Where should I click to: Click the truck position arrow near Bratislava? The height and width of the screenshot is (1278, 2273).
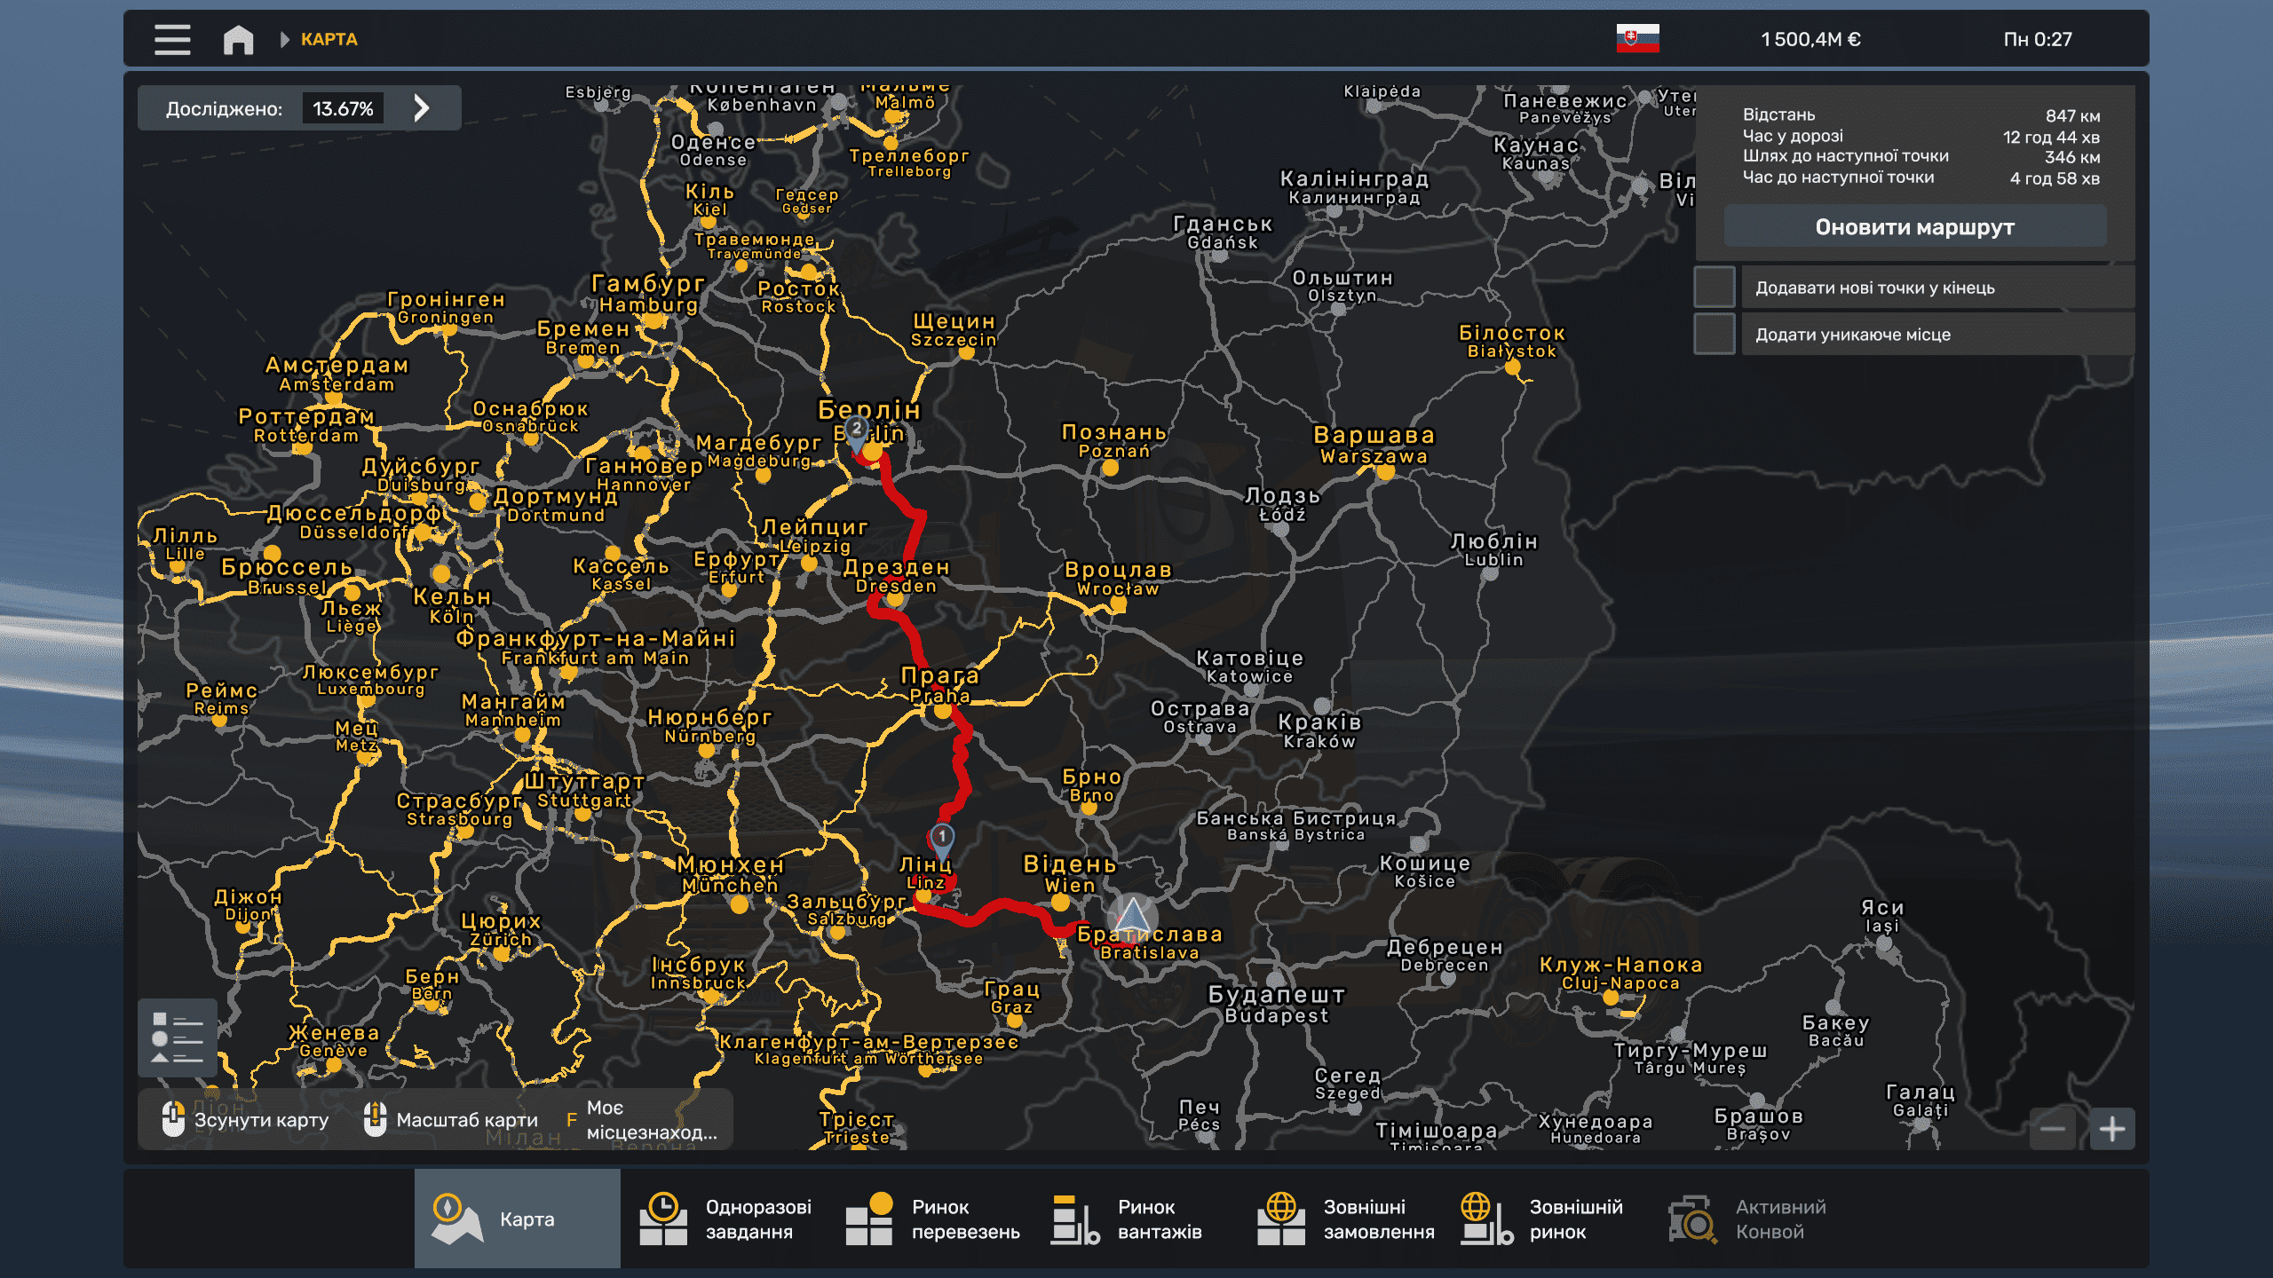pos(1132,914)
